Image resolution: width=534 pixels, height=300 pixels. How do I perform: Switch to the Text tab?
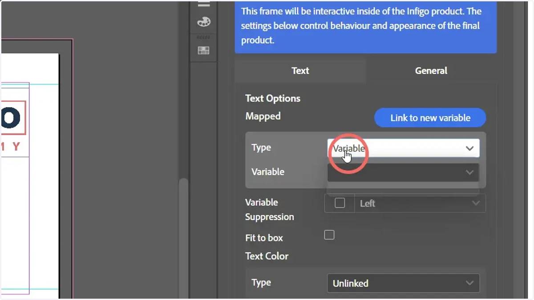(300, 70)
